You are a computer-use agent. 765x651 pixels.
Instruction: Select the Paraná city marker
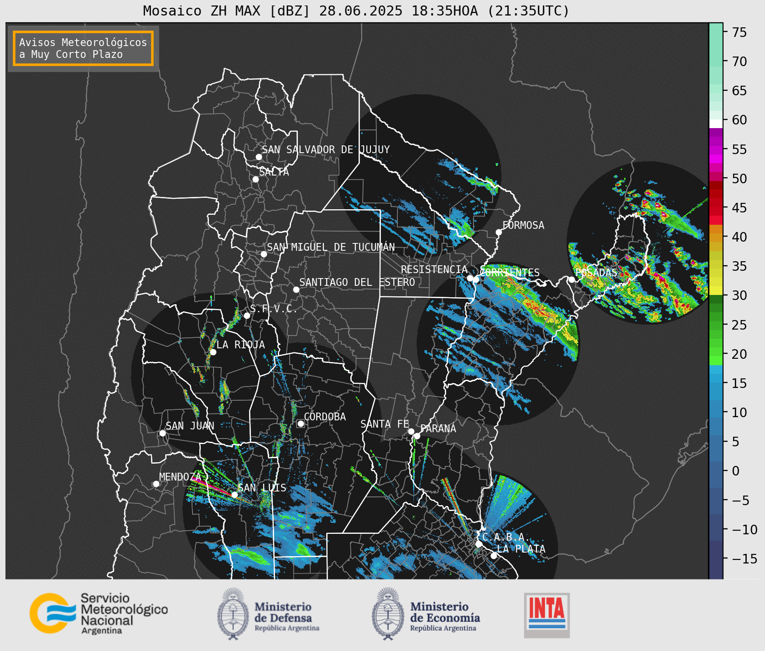coord(417,436)
